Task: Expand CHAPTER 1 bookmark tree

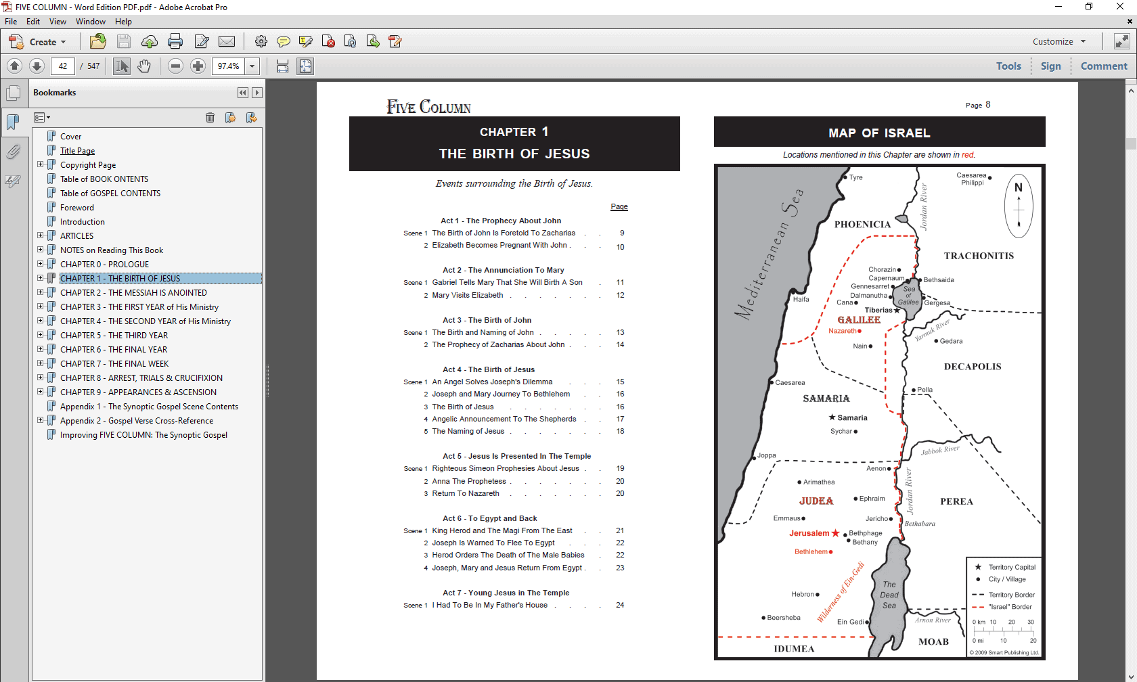Action: click(40, 278)
